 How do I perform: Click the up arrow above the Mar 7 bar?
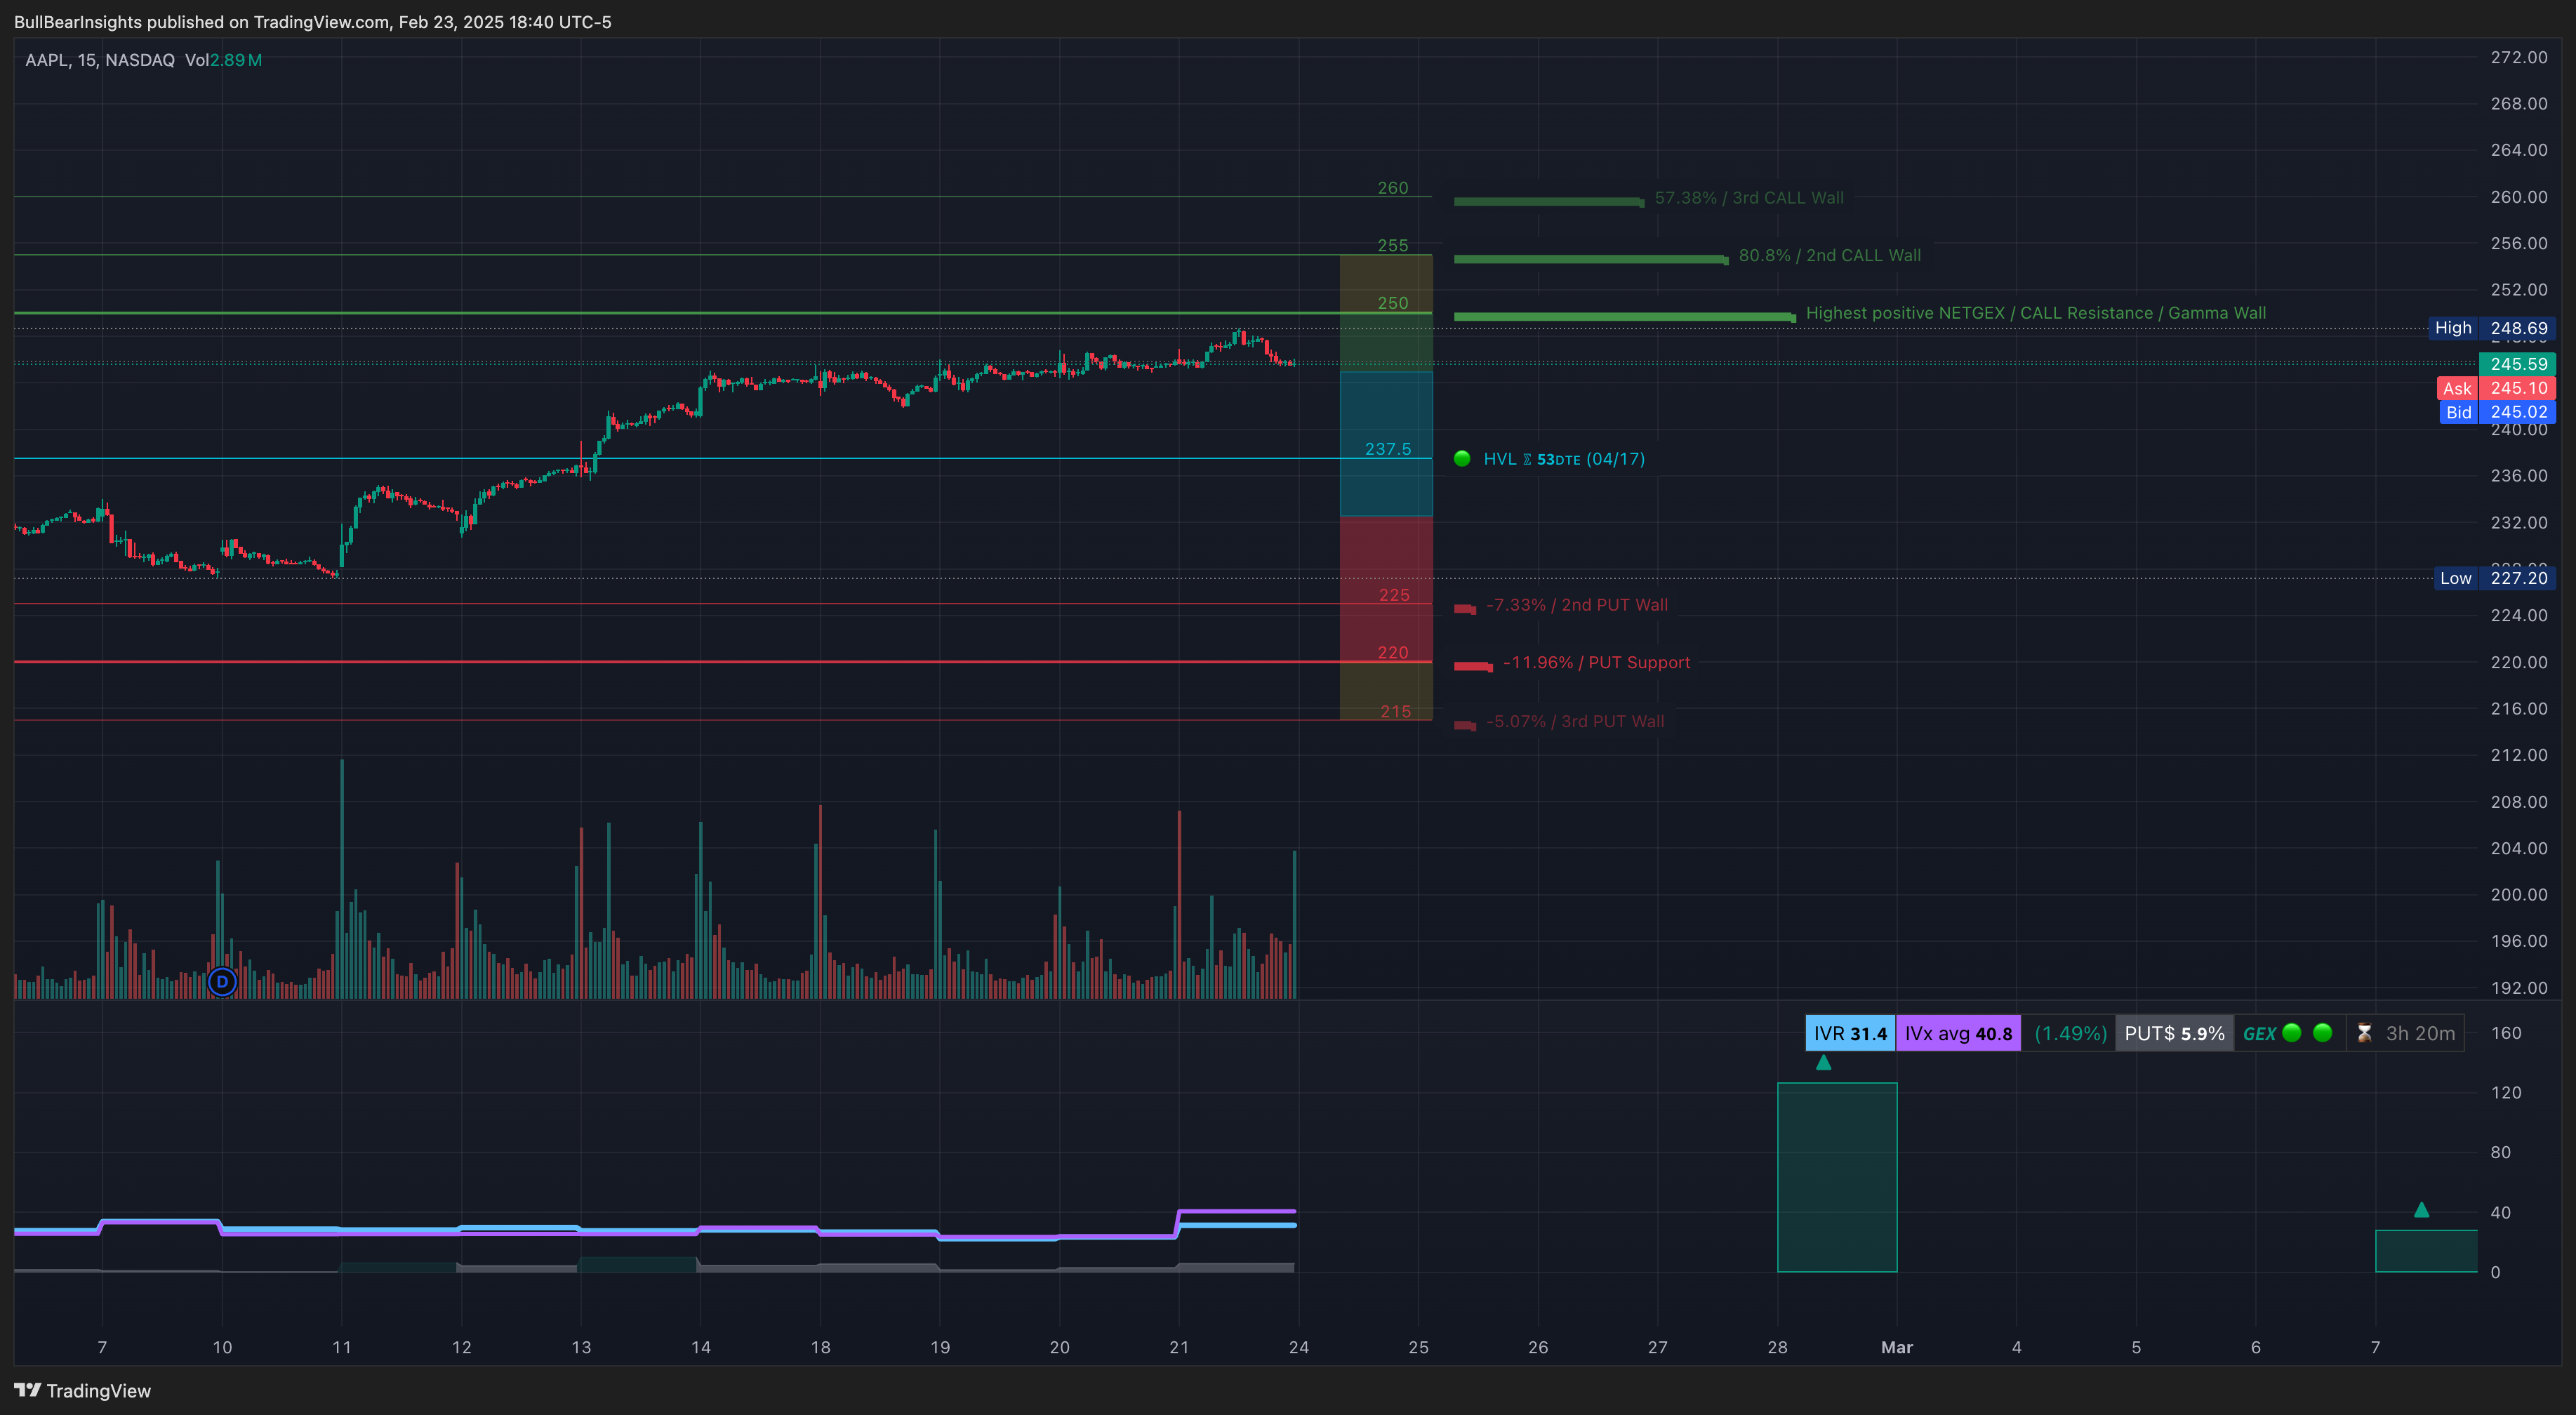click(x=2421, y=1209)
